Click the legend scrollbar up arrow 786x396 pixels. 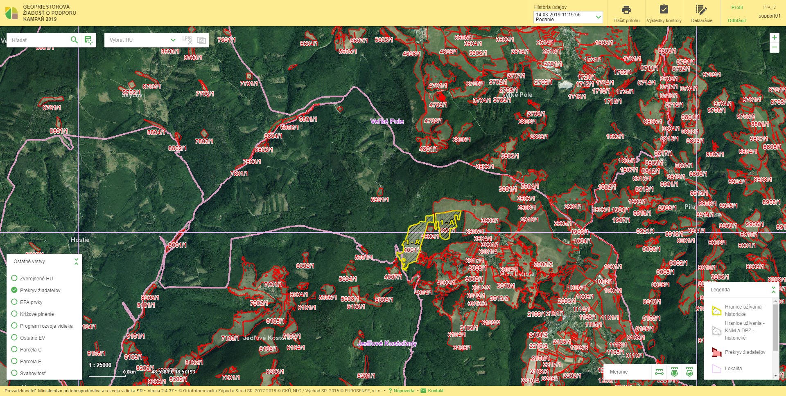click(x=775, y=301)
